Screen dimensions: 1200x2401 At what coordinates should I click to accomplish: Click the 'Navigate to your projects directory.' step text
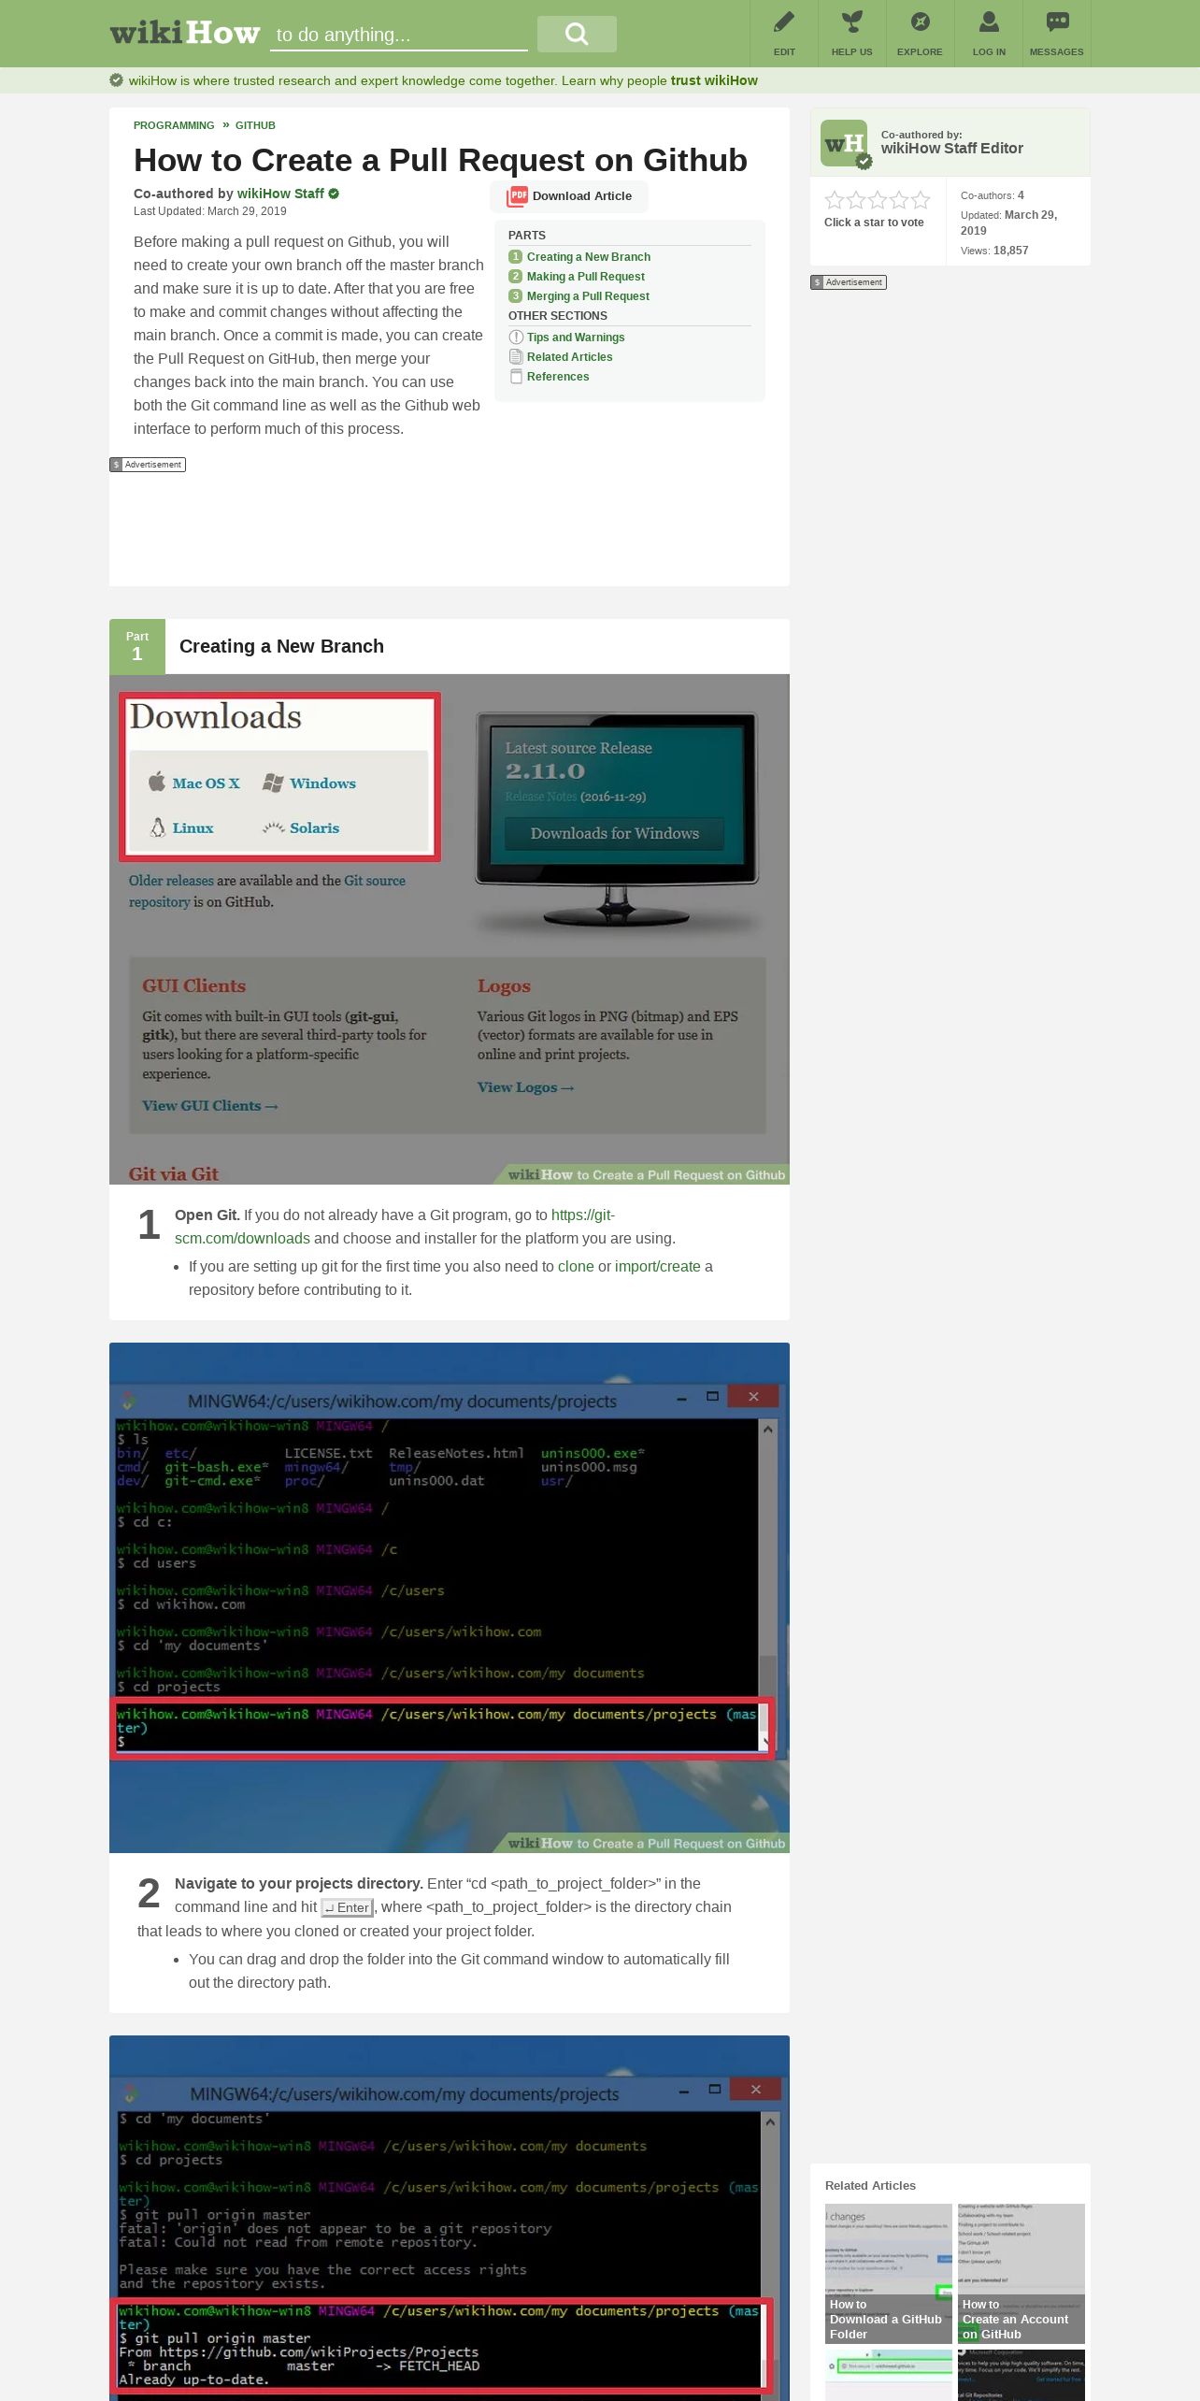point(299,1883)
